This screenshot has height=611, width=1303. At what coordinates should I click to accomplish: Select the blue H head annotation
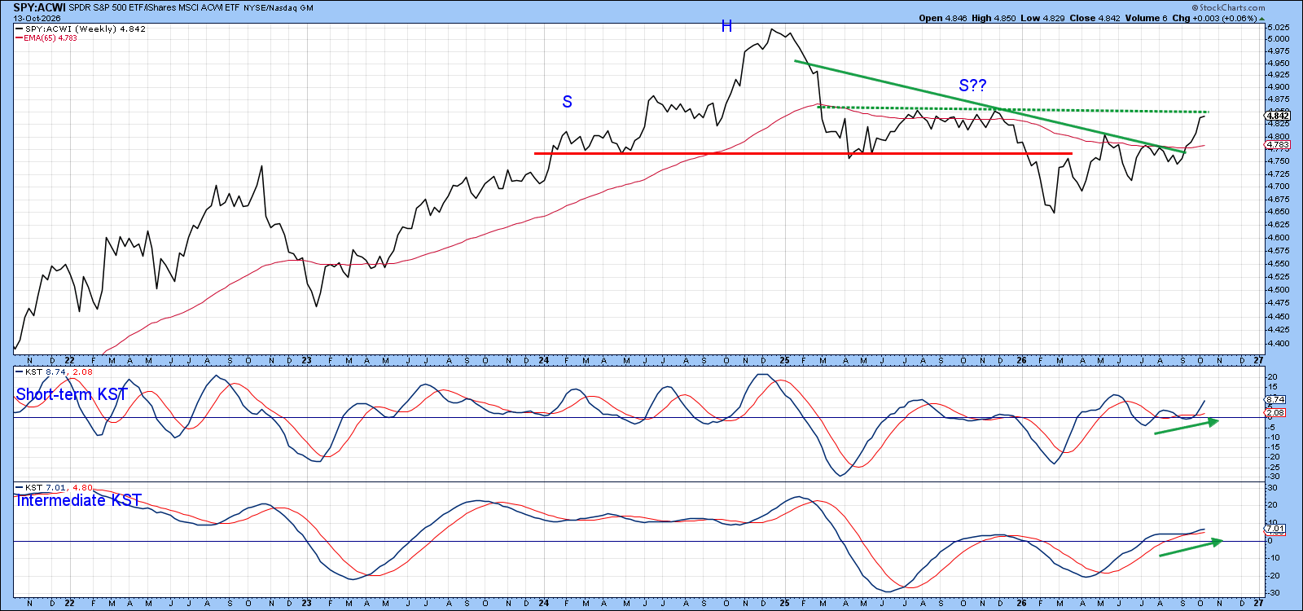tap(726, 26)
